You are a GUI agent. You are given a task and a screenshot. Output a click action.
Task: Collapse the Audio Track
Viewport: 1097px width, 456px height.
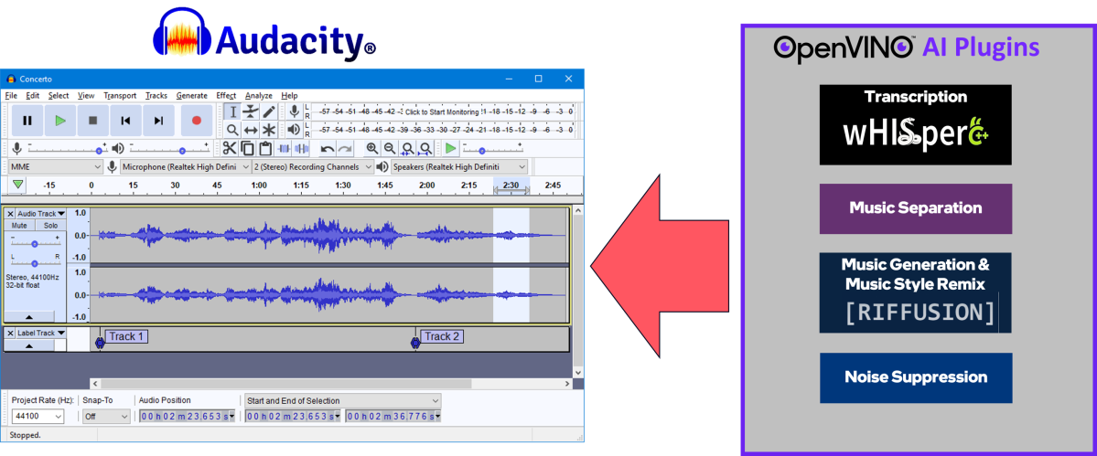(x=28, y=317)
